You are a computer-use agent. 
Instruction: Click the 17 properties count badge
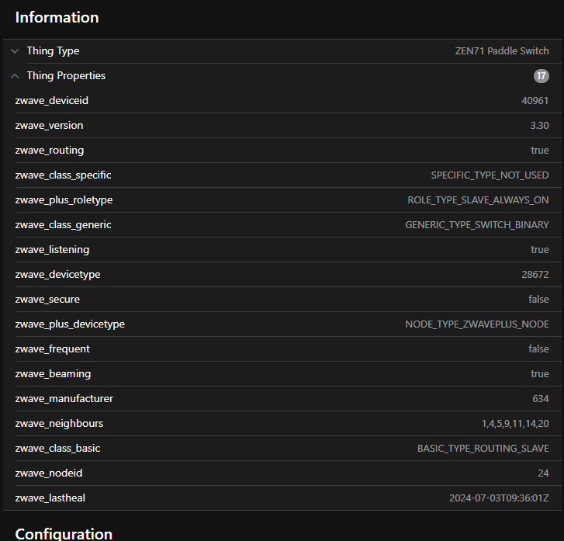click(x=541, y=76)
